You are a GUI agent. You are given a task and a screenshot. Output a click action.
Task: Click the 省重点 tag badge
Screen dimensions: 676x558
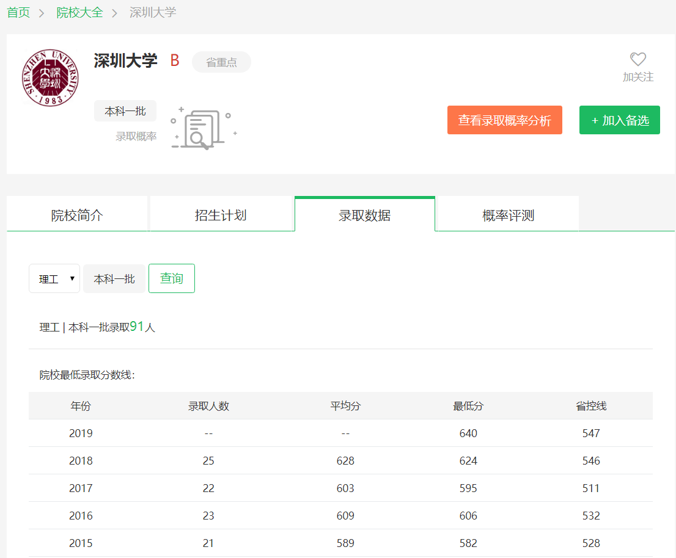click(x=221, y=62)
